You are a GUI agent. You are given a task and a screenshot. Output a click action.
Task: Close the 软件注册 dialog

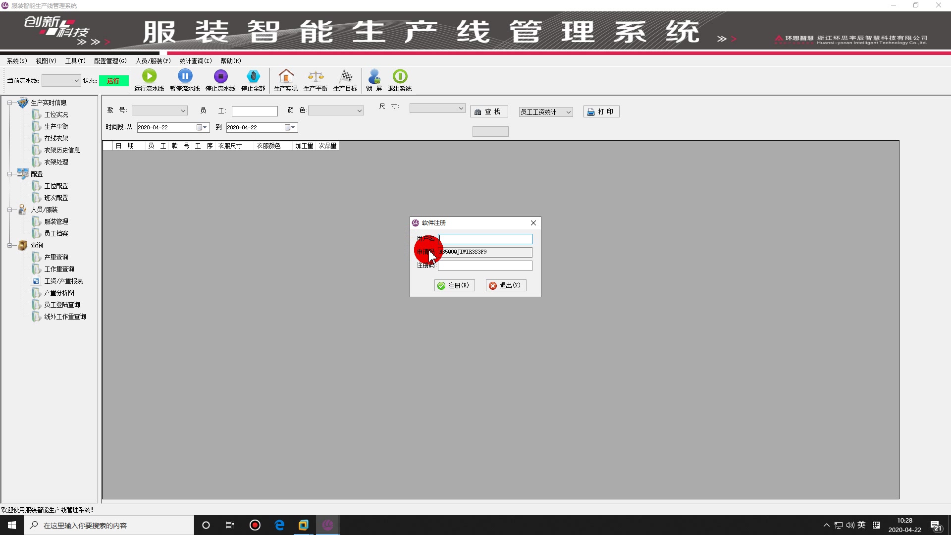coord(533,223)
